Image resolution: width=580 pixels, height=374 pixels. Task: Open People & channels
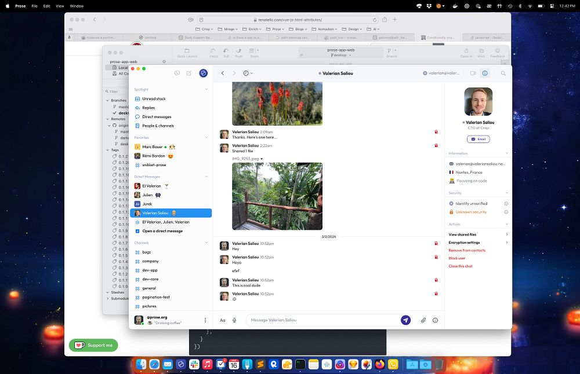coord(171,126)
